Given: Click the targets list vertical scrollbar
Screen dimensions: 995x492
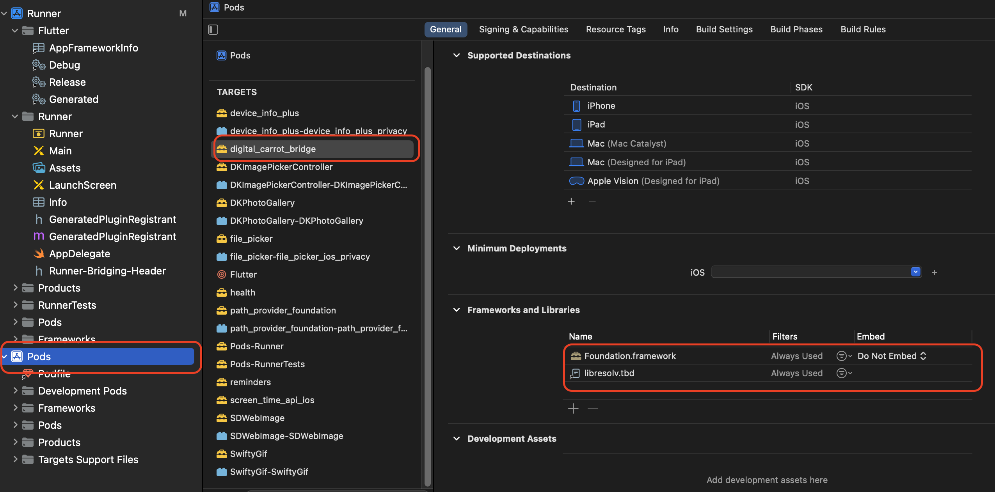Looking at the screenshot, I should tap(428, 277).
